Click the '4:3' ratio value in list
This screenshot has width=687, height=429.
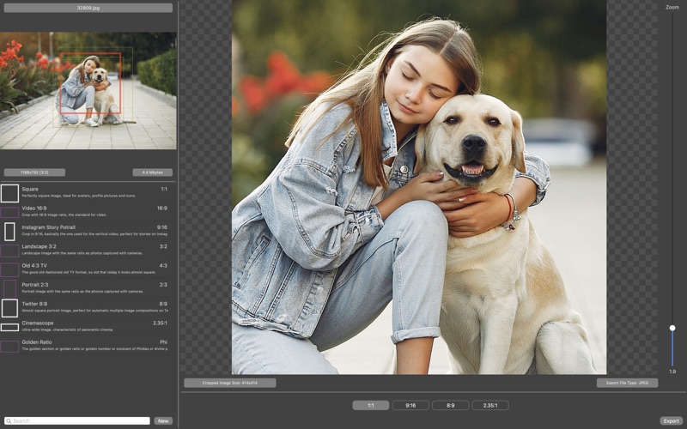click(163, 266)
